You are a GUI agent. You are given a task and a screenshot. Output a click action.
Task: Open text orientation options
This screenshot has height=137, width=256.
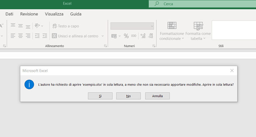point(37,26)
